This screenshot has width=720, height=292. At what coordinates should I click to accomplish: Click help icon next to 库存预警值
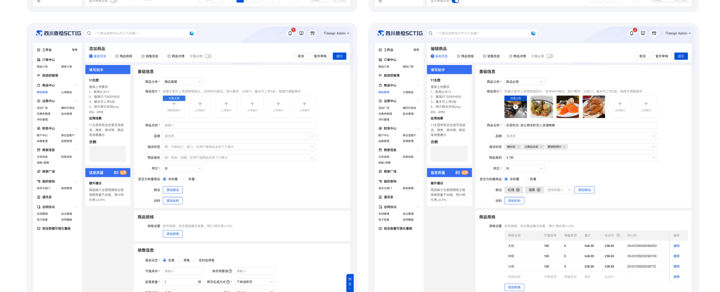click(x=230, y=271)
